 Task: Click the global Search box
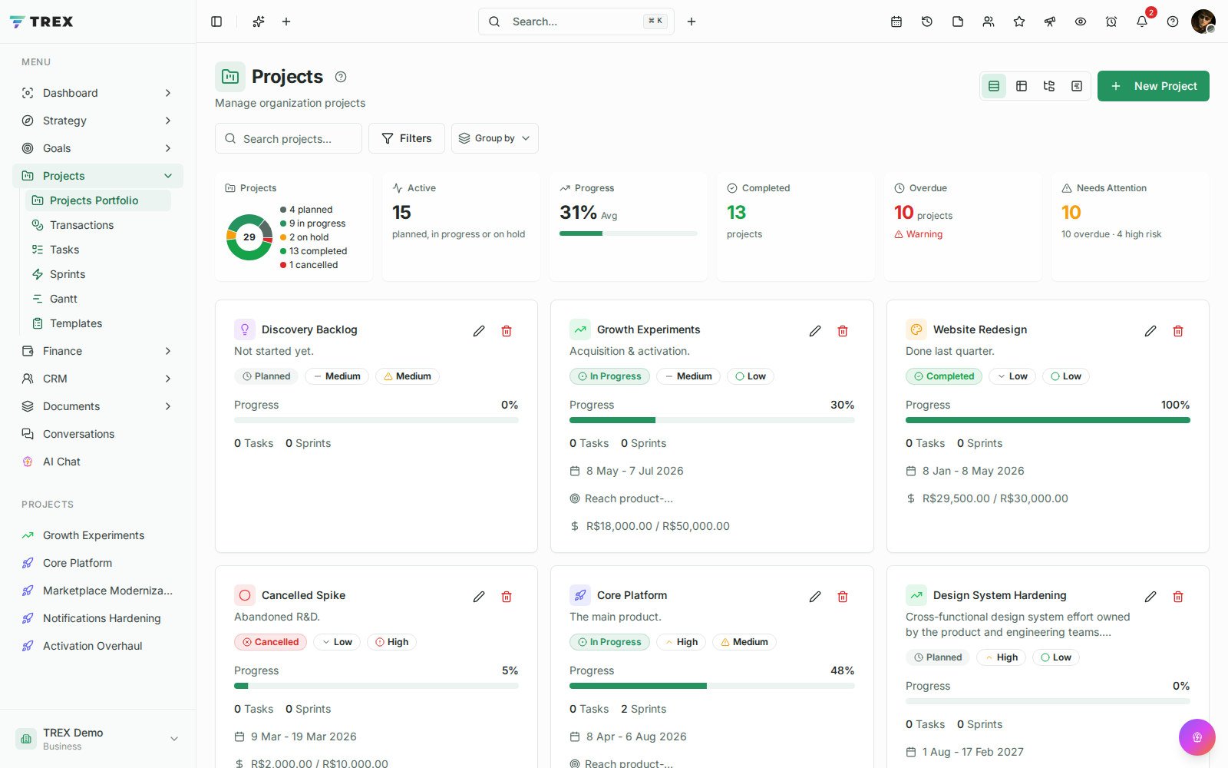(x=576, y=22)
